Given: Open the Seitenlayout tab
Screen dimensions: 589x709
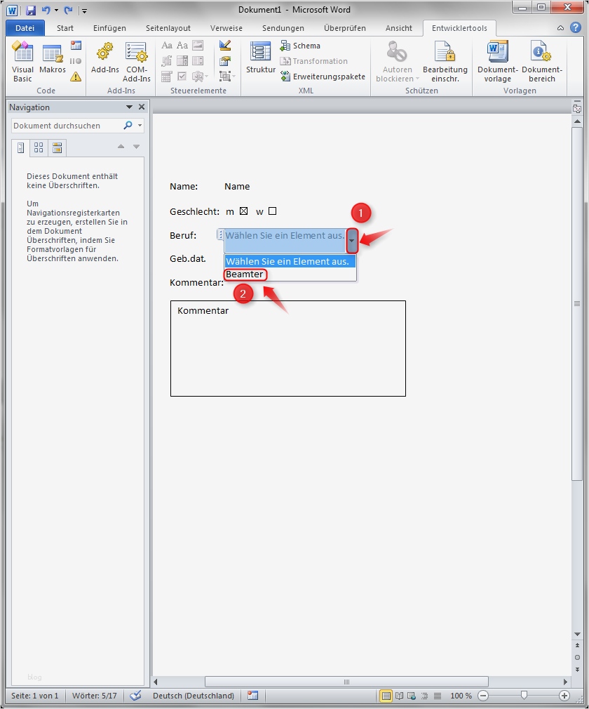Looking at the screenshot, I should click(x=168, y=28).
